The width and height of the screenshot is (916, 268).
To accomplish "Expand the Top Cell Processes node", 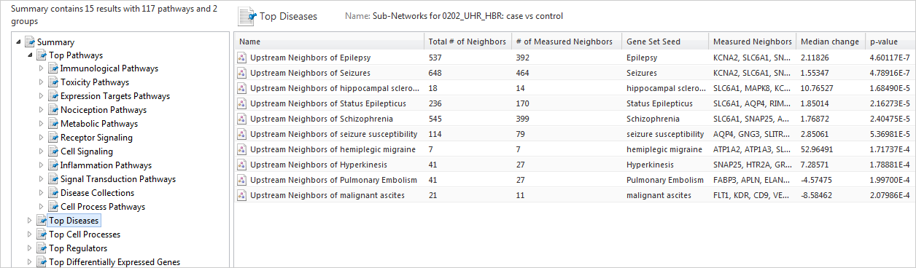I will tap(29, 234).
